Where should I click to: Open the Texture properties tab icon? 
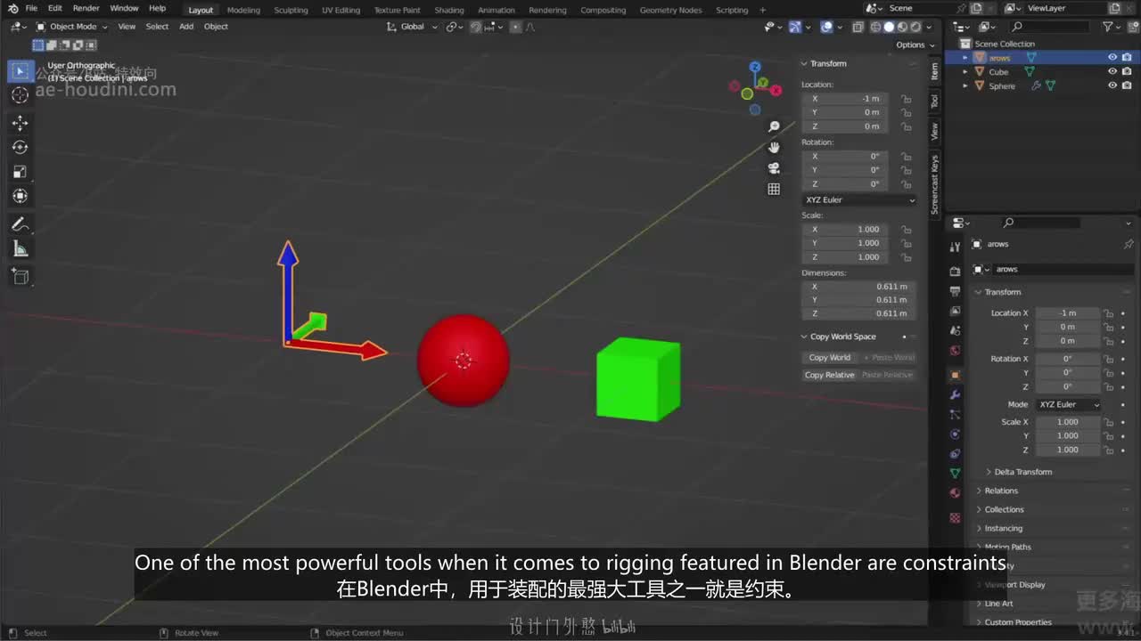coord(955,517)
